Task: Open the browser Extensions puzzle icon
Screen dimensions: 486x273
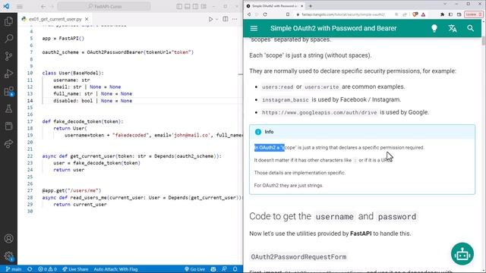Action: pos(442,14)
